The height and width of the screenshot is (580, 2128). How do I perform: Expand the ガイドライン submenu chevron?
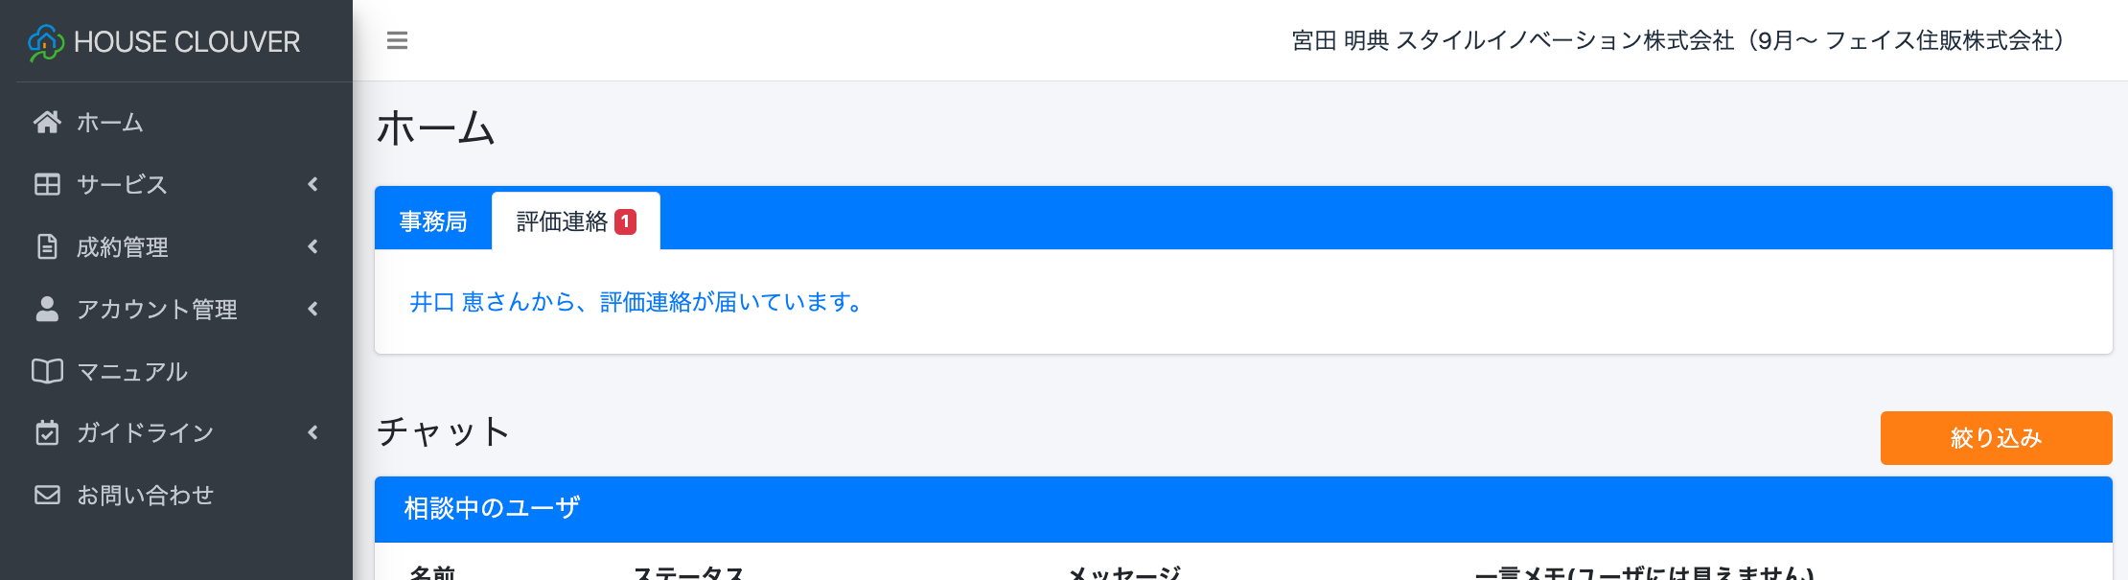[x=312, y=432]
